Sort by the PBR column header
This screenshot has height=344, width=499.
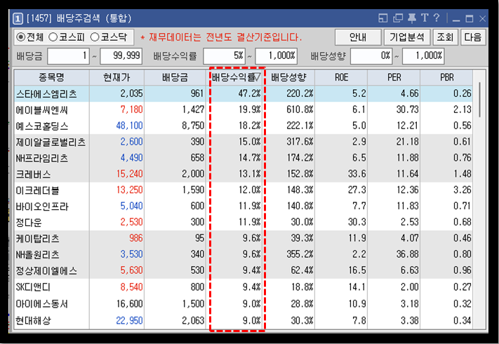coord(446,77)
